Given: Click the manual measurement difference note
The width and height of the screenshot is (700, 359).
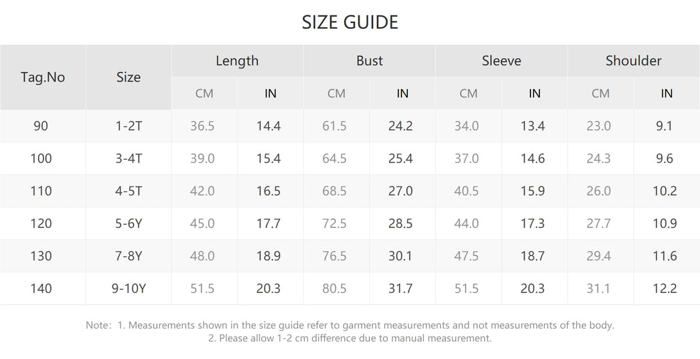Looking at the screenshot, I should [x=350, y=338].
